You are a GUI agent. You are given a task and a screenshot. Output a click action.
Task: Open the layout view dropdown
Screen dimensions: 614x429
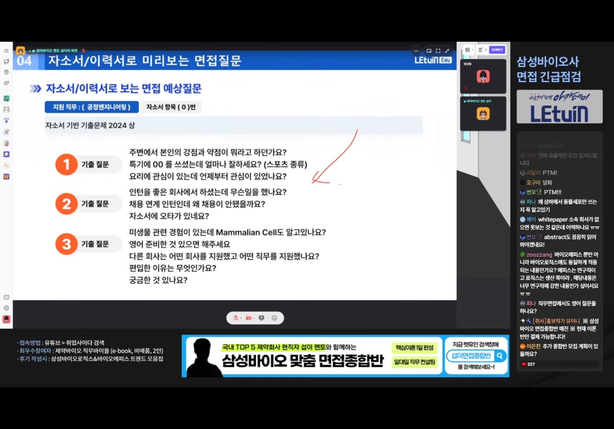point(469,50)
